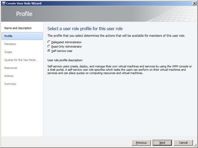Screen dimensions: 198x148
Task: Jump to the Summary step
Action: tap(10, 84)
